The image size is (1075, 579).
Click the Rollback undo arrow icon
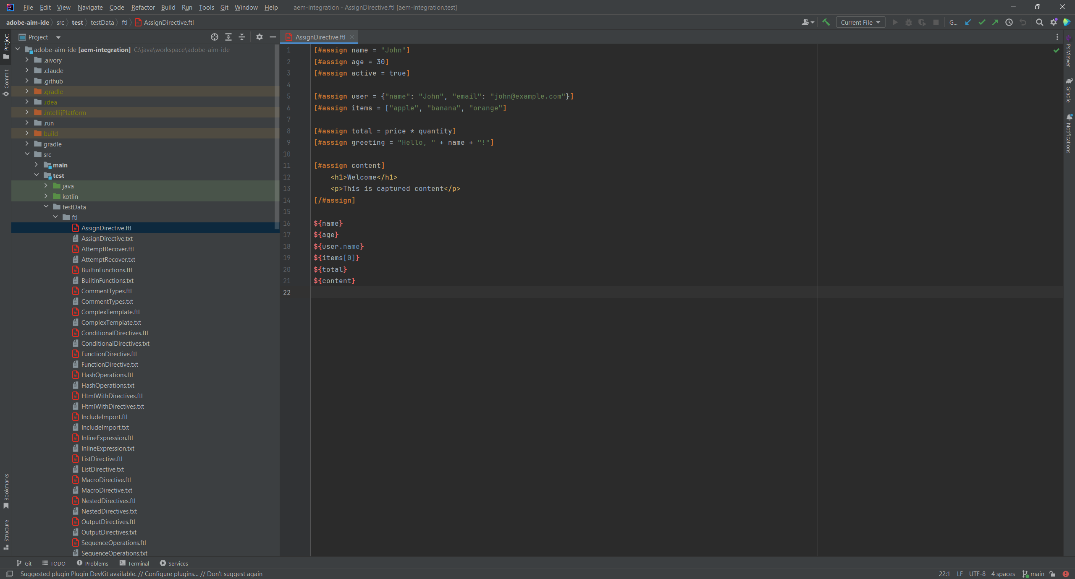[x=1023, y=22]
